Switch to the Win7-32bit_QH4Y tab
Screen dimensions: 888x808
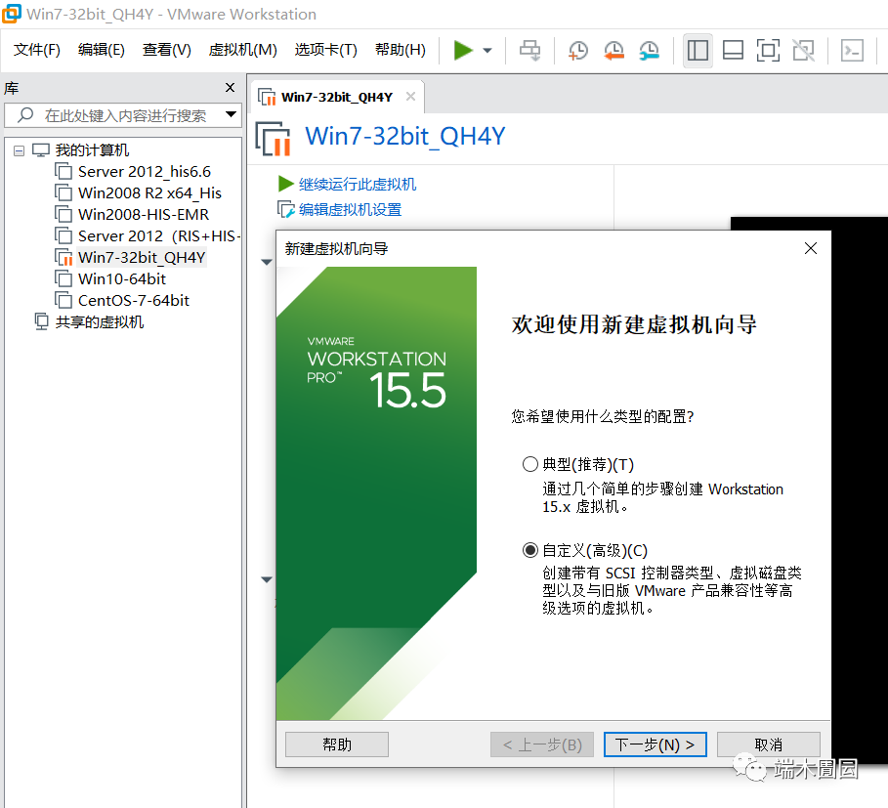coord(336,97)
